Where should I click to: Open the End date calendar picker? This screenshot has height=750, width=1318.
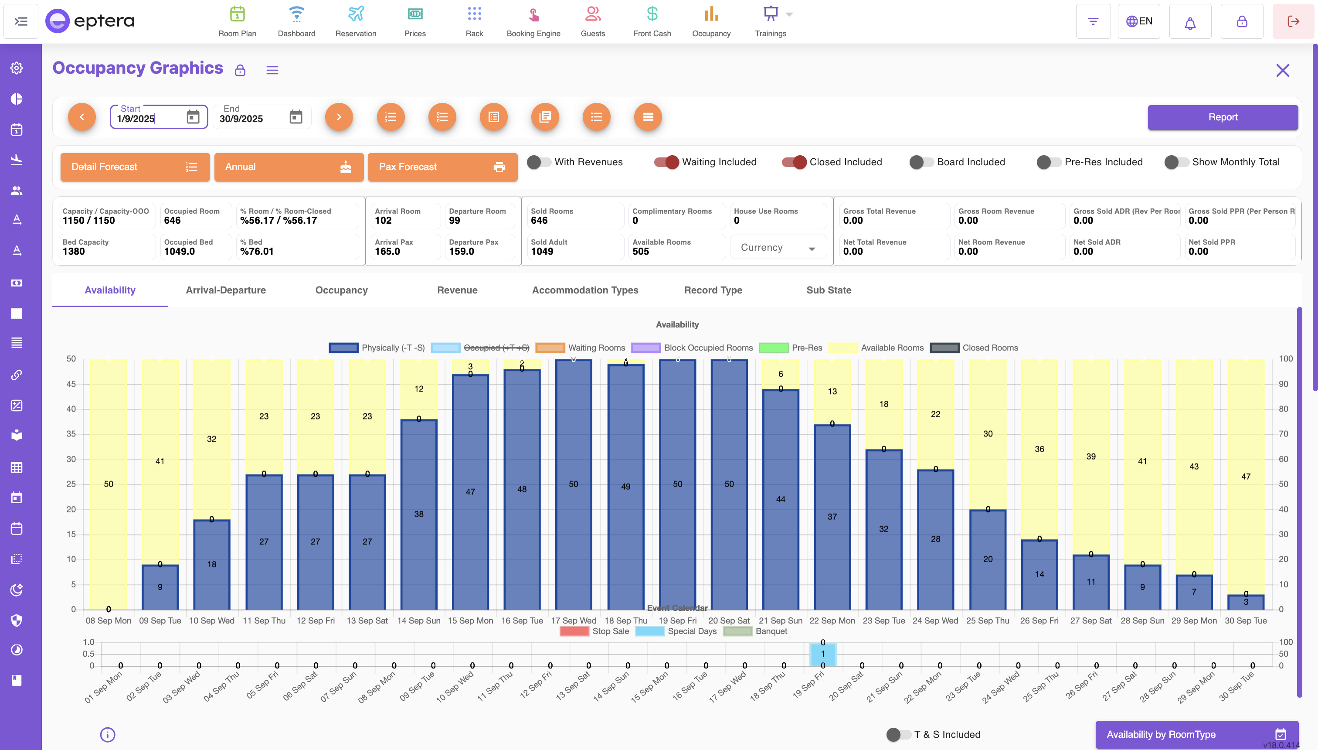pyautogui.click(x=296, y=117)
